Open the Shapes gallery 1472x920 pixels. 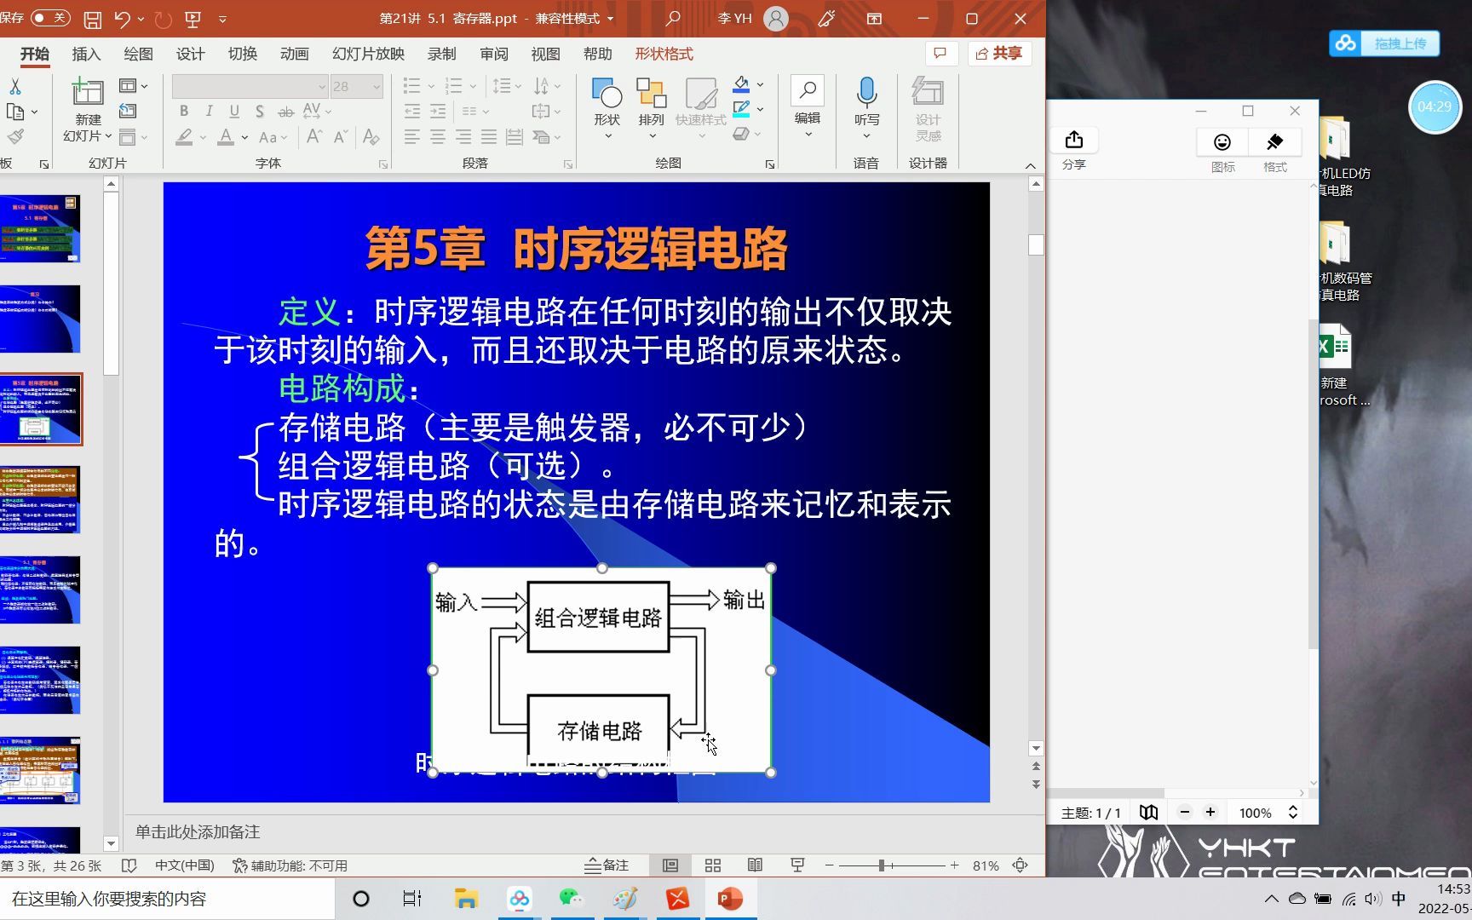point(607,109)
